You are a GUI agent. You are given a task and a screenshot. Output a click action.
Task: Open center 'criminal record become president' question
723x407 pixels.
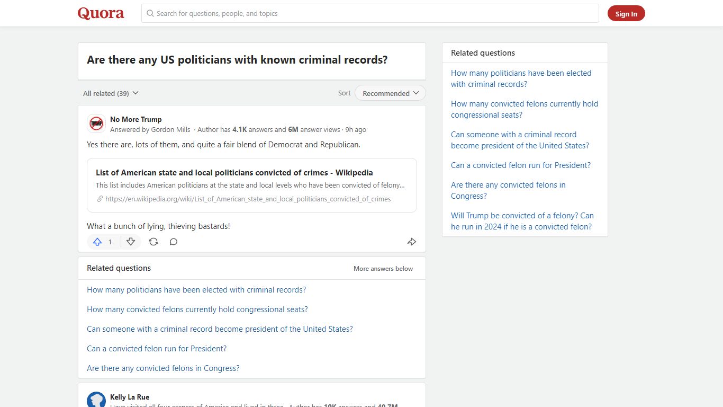[x=220, y=329]
